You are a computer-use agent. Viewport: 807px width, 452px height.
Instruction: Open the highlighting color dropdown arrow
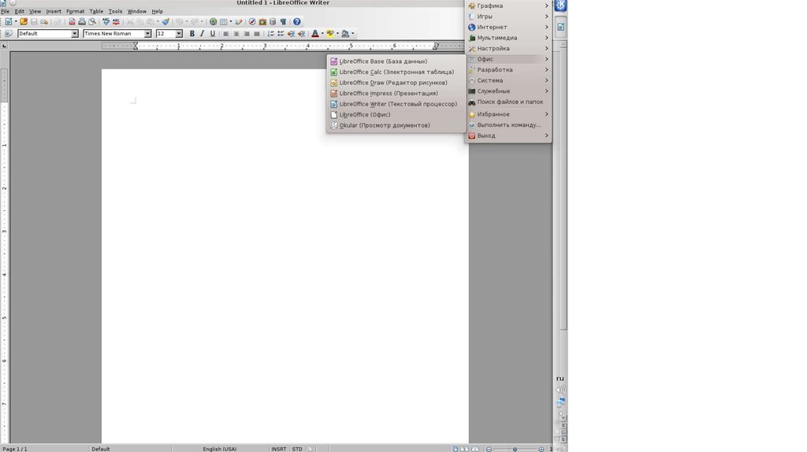[337, 33]
